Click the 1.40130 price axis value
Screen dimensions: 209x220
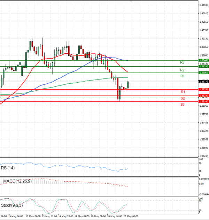pyautogui.click(x=204, y=39)
